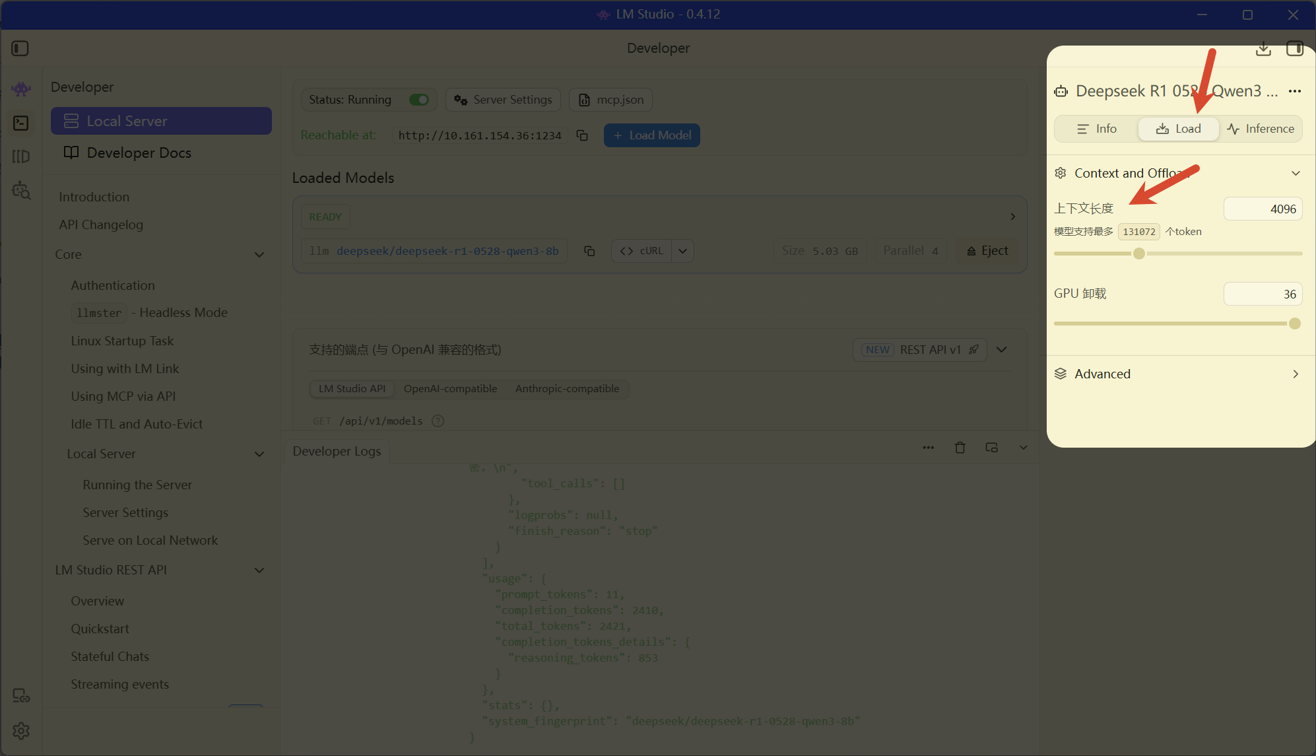Viewport: 1316px width, 756px height.
Task: Open My Models library sidebar icon
Action: 21,156
